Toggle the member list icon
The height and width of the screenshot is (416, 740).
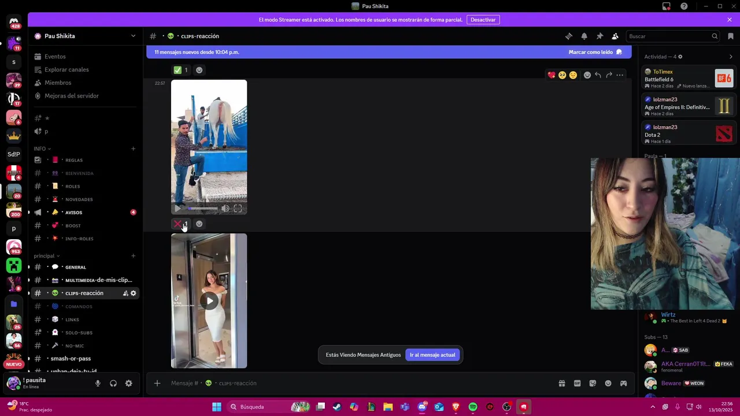(615, 36)
